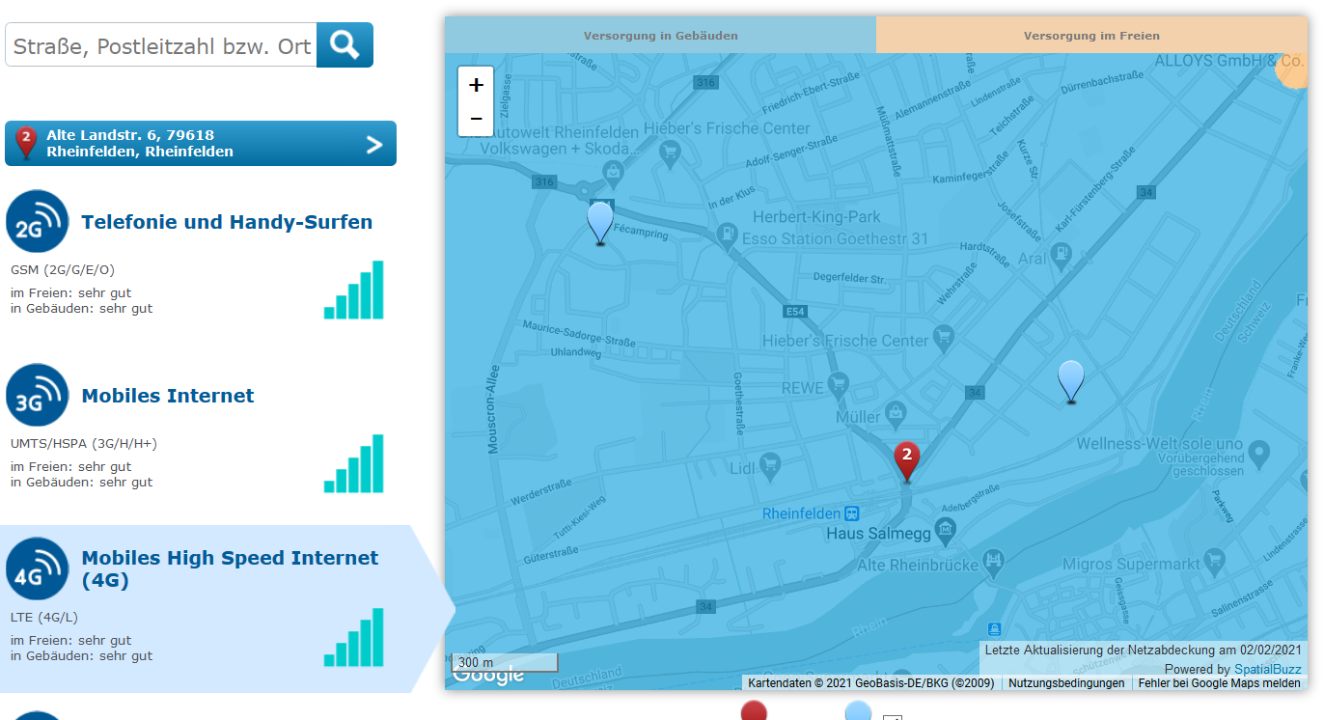Click the blue marker east of road 34
Viewport: 1324px width, 720px height.
pyautogui.click(x=1071, y=381)
